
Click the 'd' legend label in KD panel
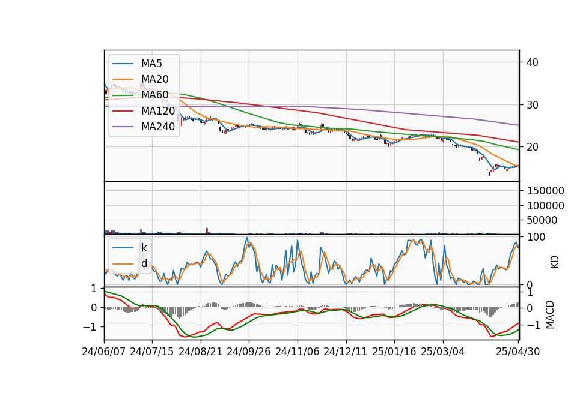tap(144, 263)
